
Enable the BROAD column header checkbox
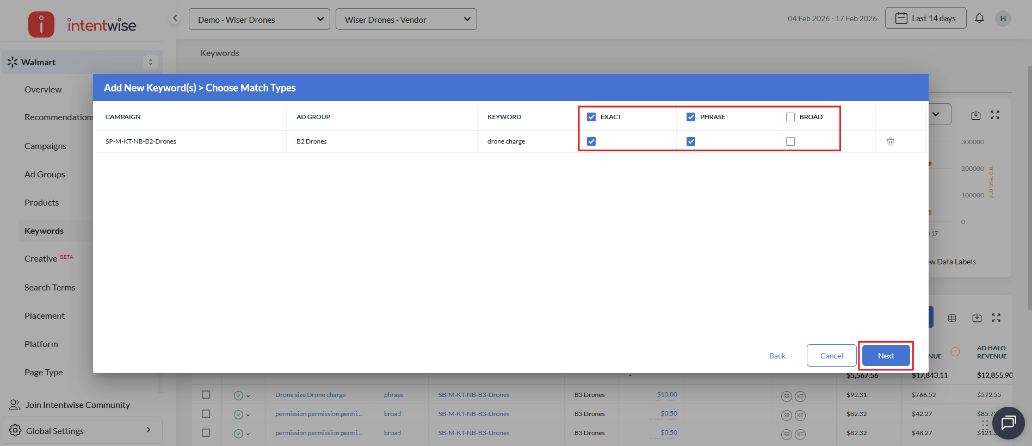tap(790, 117)
